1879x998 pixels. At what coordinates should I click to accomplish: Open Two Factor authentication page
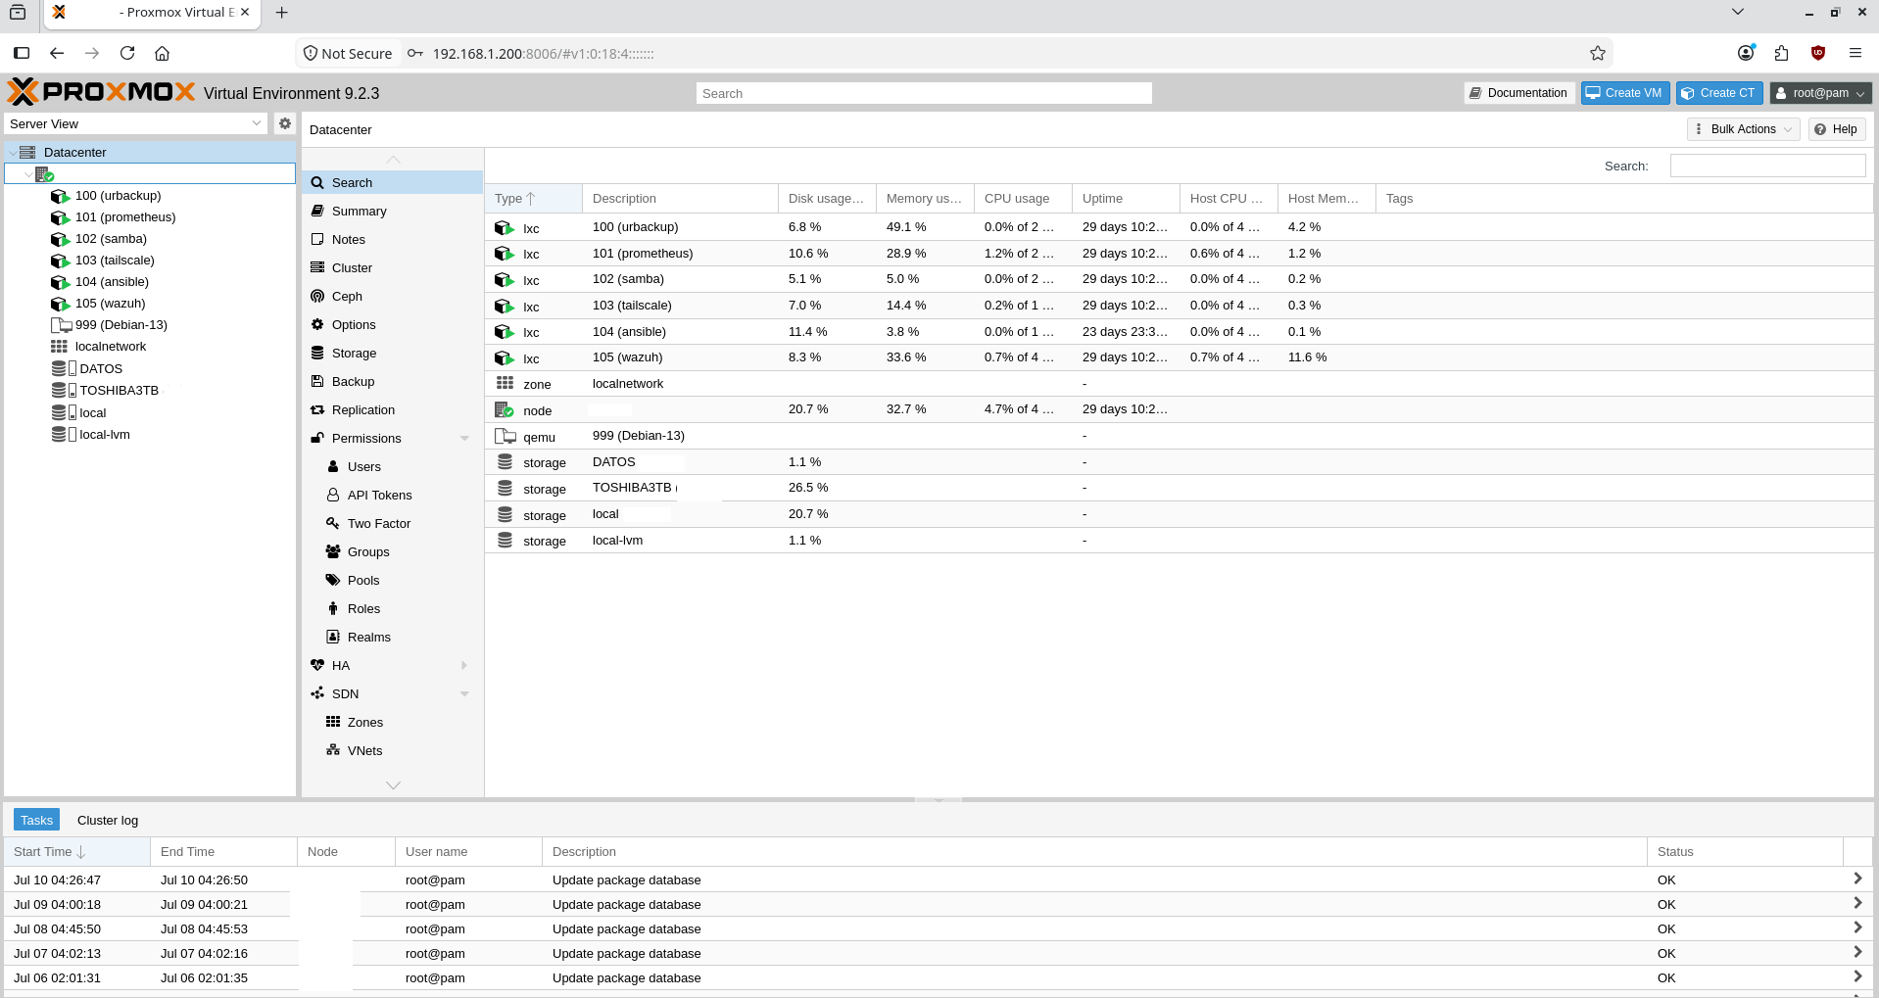pos(393,523)
